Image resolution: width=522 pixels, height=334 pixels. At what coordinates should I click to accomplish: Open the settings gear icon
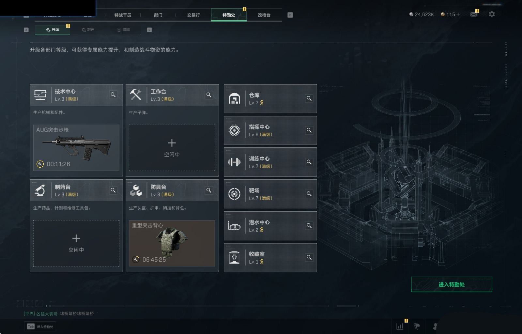pyautogui.click(x=492, y=14)
